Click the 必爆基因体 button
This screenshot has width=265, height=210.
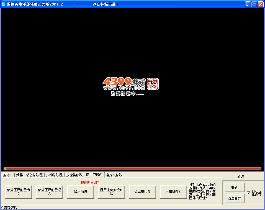click(143, 192)
